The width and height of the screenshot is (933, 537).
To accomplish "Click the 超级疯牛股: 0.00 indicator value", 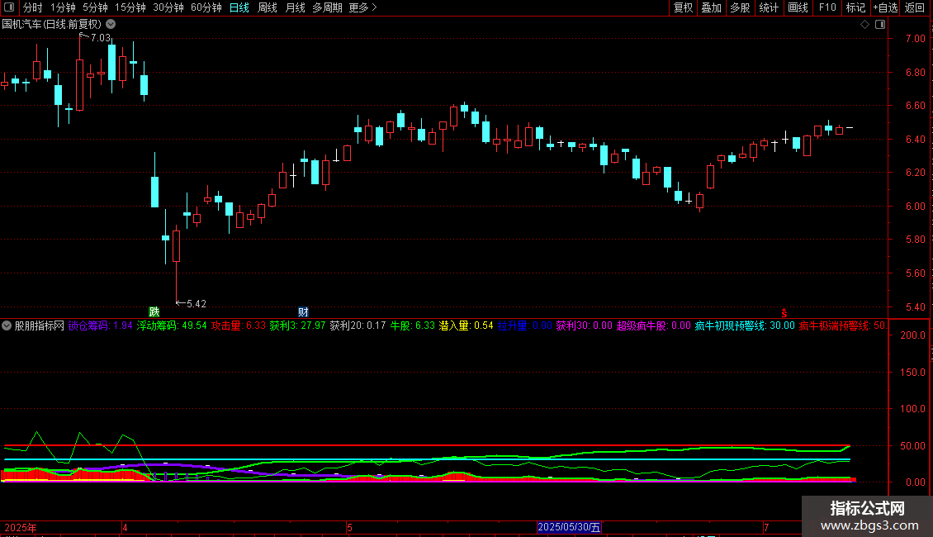I will pyautogui.click(x=653, y=326).
